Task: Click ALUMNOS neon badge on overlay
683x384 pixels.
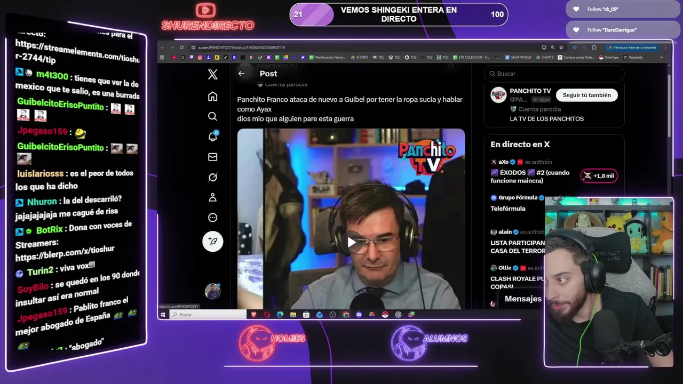Action: [429, 342]
